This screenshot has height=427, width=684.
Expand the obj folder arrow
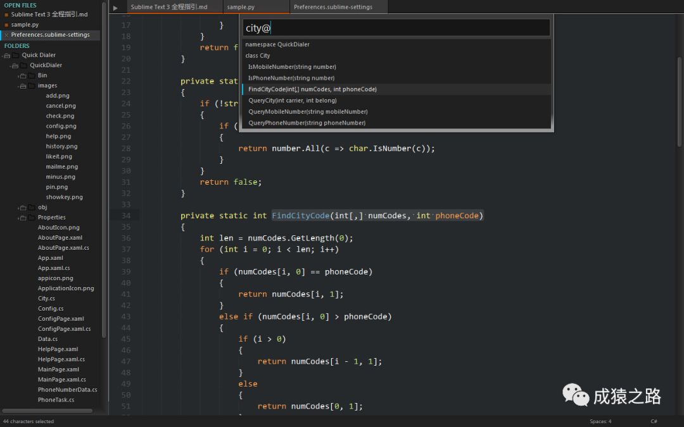23,208
